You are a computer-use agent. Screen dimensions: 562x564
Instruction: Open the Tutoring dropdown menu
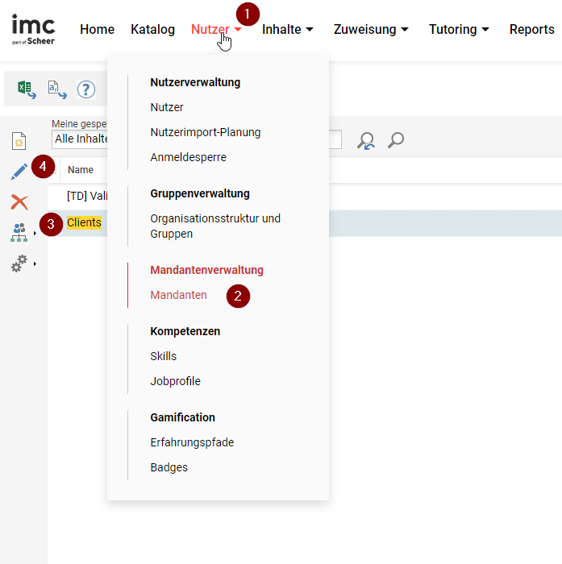(x=459, y=30)
